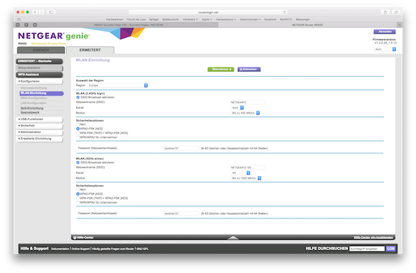416x273 pixels.
Task: Open the Dokumentation support link
Action: pyautogui.click(x=60, y=249)
